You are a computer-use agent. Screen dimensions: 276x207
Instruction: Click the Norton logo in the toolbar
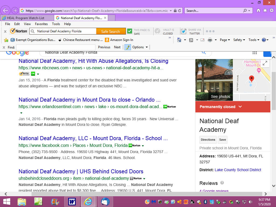pyautogui.click(x=19, y=31)
